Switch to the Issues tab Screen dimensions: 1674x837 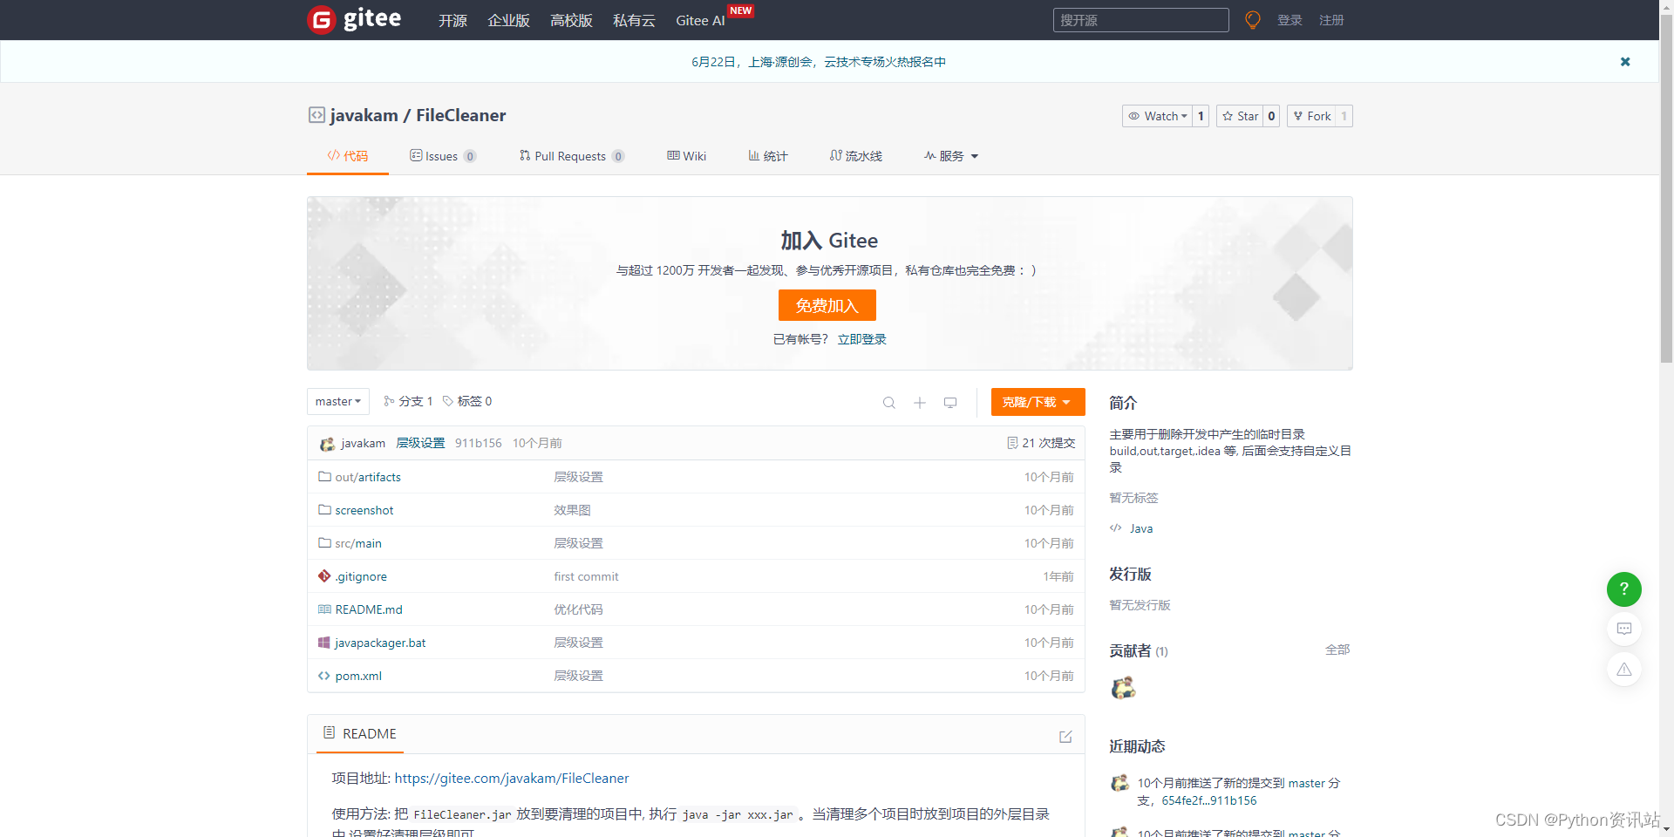click(443, 156)
